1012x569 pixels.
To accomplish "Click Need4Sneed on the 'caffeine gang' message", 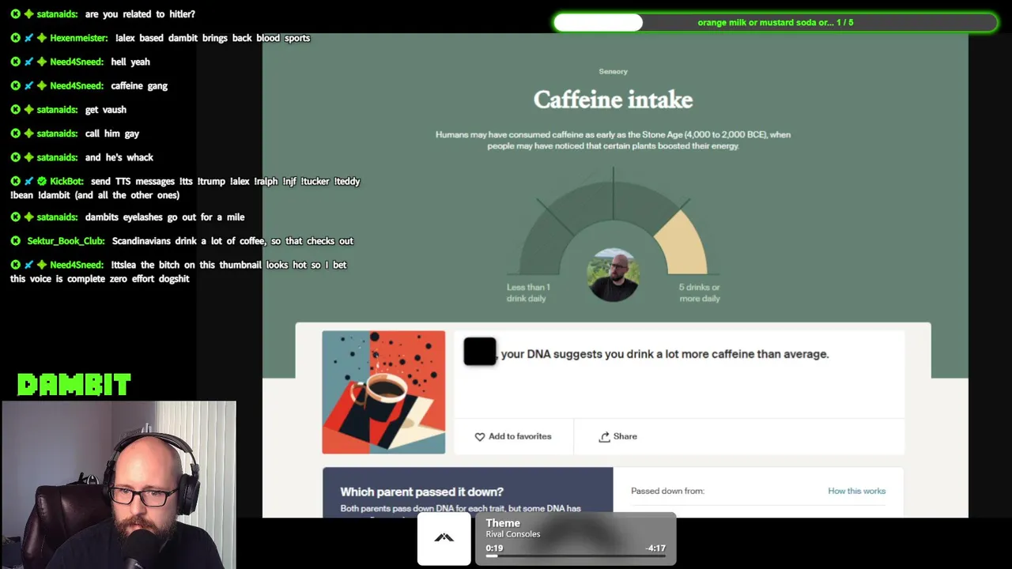I will (x=77, y=85).
